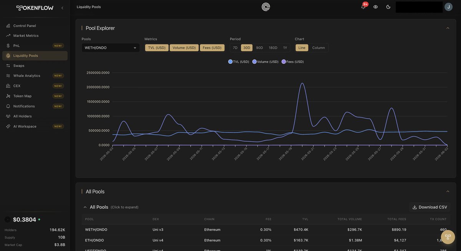Click the AI Workspace icon
This screenshot has width=461, height=251.
pos(8,126)
